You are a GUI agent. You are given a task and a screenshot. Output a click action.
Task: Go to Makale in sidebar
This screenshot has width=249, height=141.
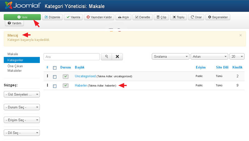click(x=13, y=54)
